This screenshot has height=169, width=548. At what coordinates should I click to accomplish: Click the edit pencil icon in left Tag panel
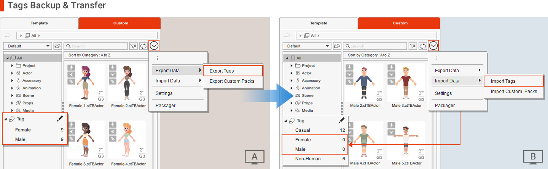click(60, 119)
